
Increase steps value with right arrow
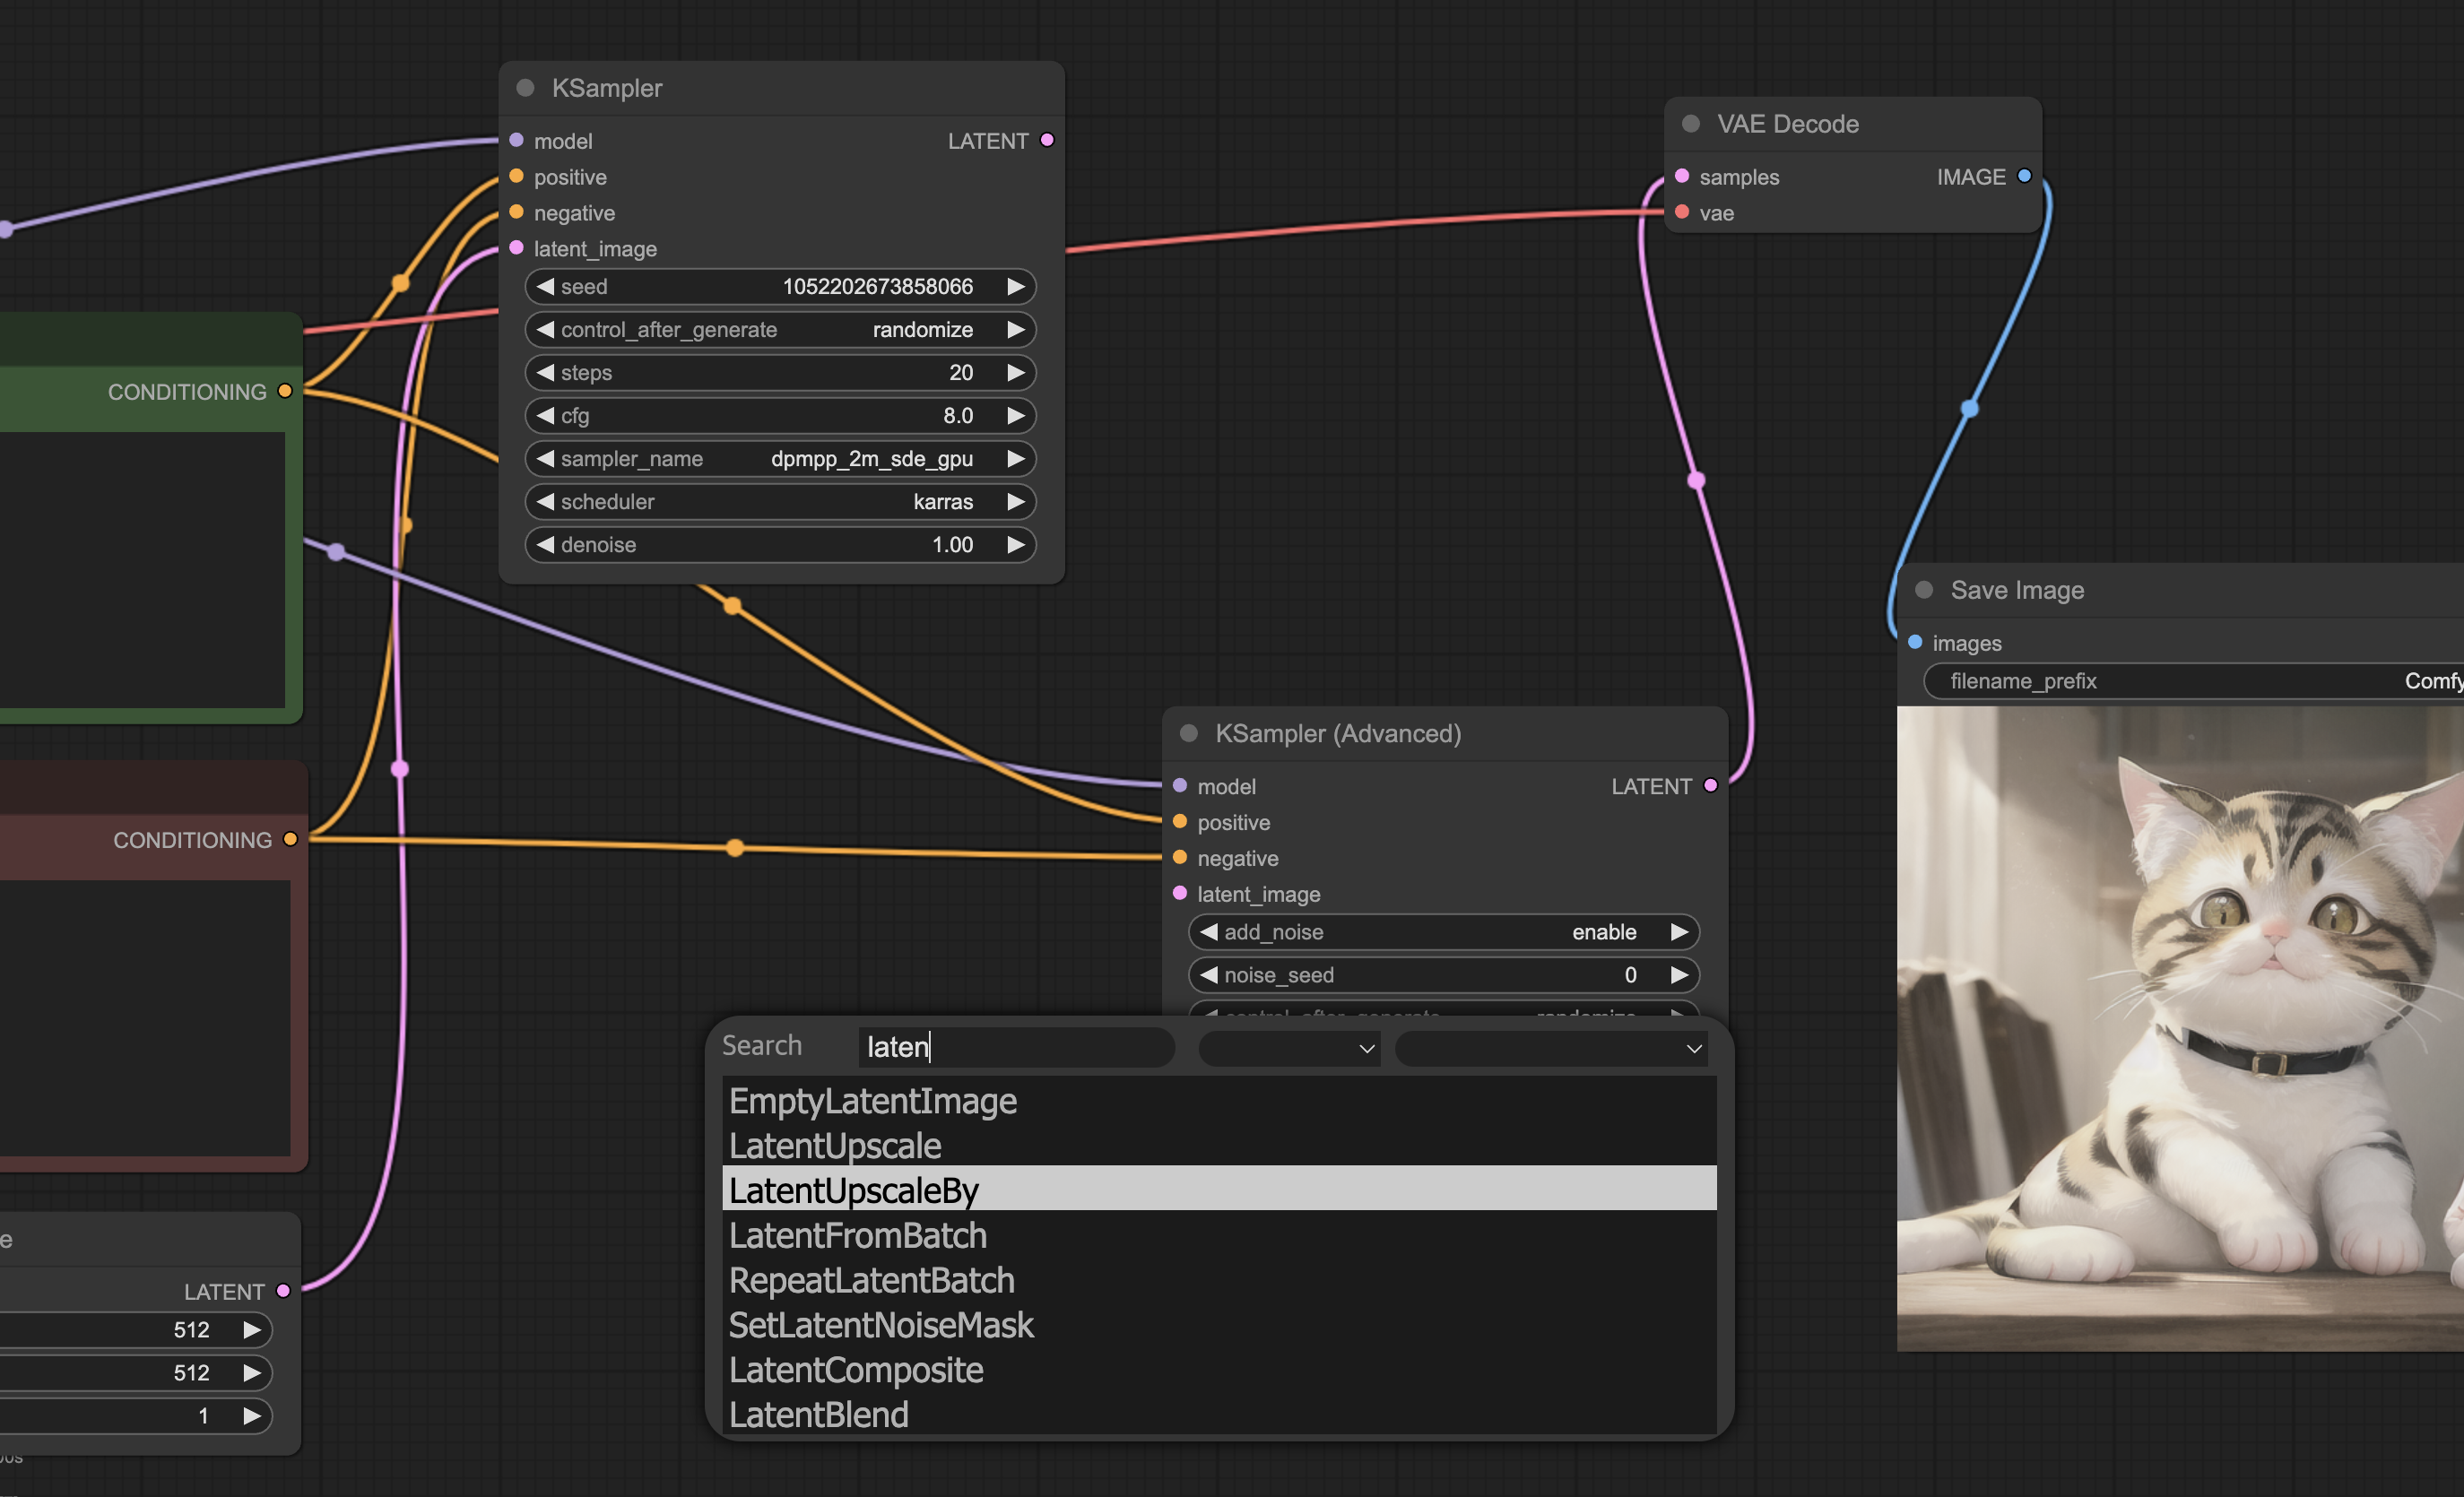pyautogui.click(x=1016, y=372)
